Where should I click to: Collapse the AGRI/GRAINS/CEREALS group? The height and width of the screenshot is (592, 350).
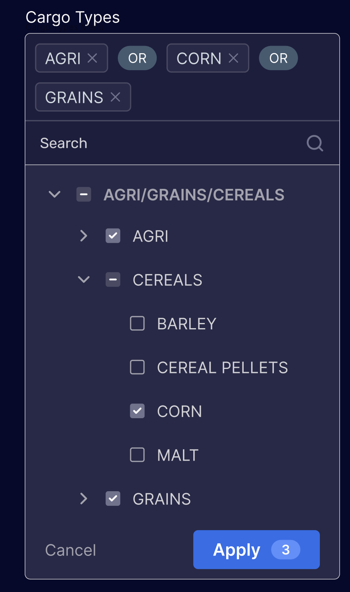coord(54,194)
